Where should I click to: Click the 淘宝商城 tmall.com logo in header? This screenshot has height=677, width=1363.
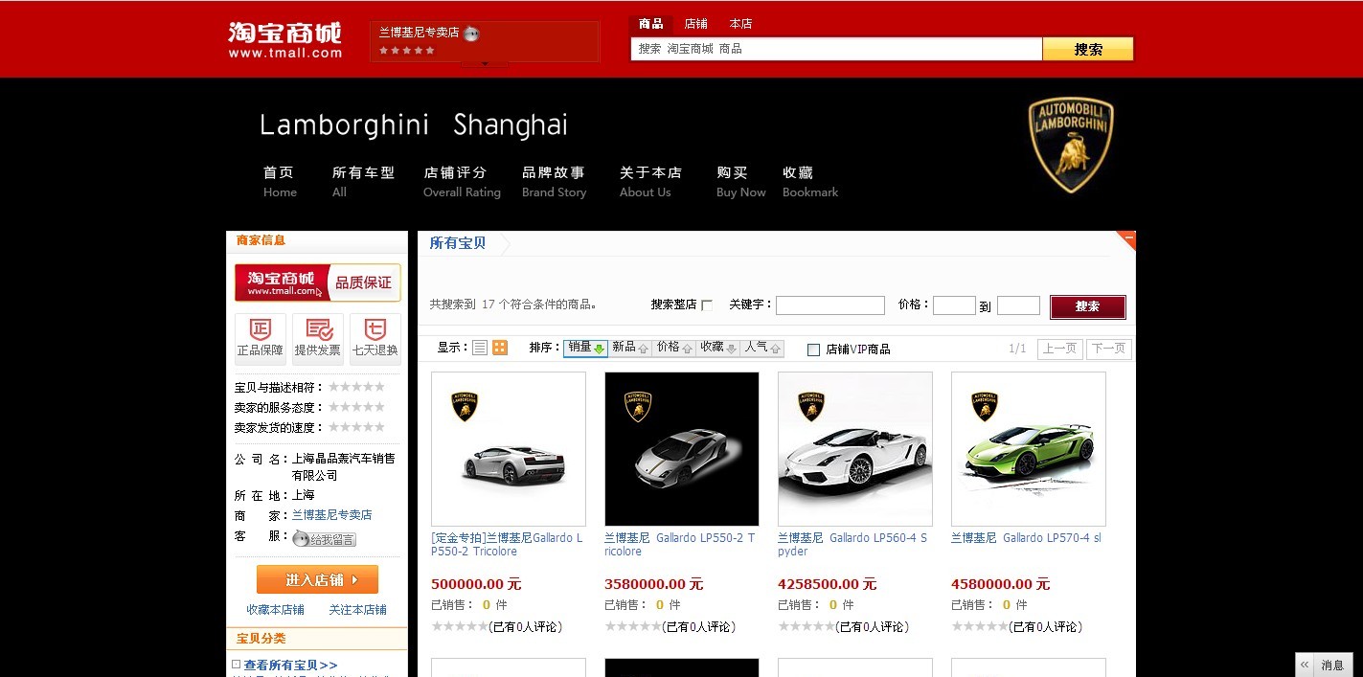pyautogui.click(x=285, y=40)
